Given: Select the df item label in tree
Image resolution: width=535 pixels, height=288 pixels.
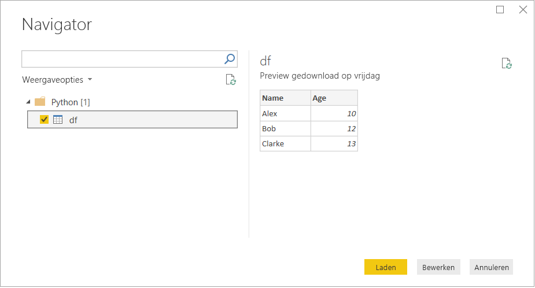Looking at the screenshot, I should (x=73, y=120).
